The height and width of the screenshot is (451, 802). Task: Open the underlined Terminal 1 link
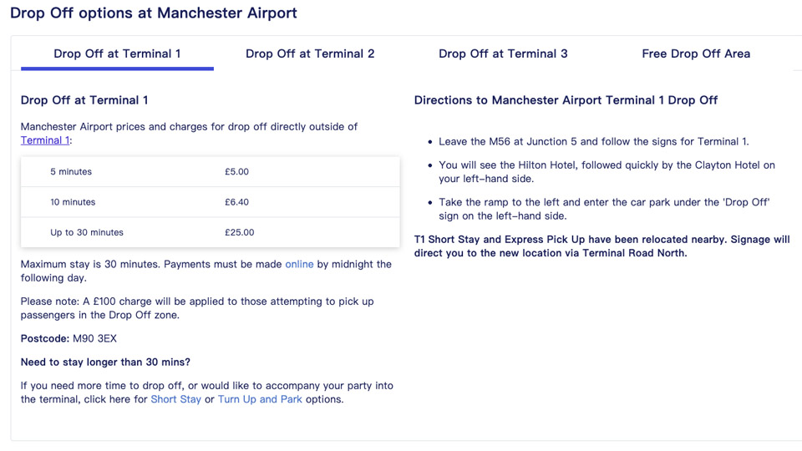45,140
